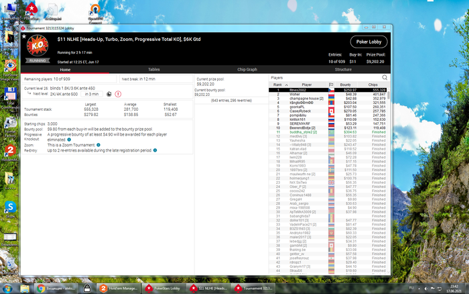Switch to $11 NLHE taskbar window
Viewport: 469px width, 294px height.
208,289
